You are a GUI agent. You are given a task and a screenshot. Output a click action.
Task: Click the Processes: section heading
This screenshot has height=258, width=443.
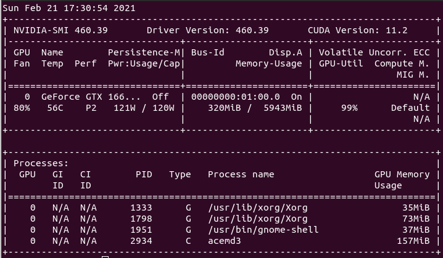tap(41, 163)
